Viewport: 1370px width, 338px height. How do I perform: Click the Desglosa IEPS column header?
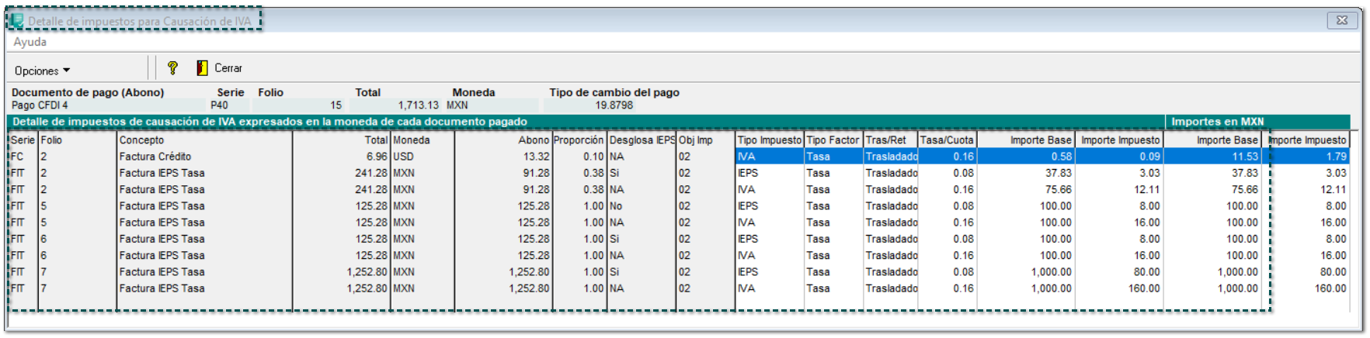point(642,140)
